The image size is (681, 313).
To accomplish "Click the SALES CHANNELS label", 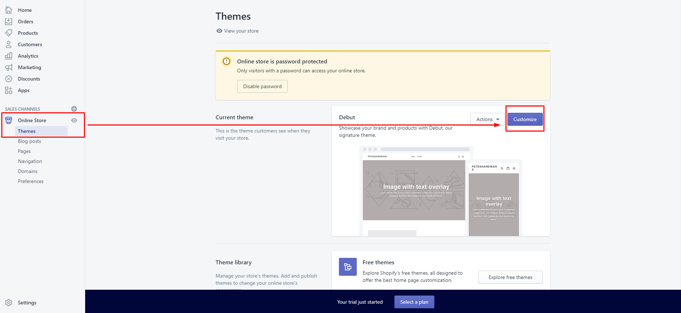I will tap(23, 109).
